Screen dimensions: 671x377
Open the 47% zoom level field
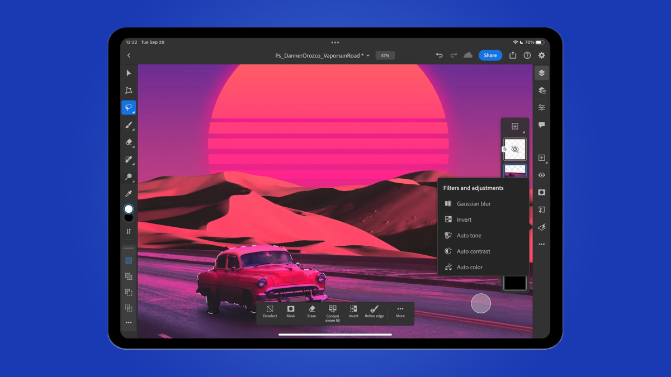click(385, 56)
